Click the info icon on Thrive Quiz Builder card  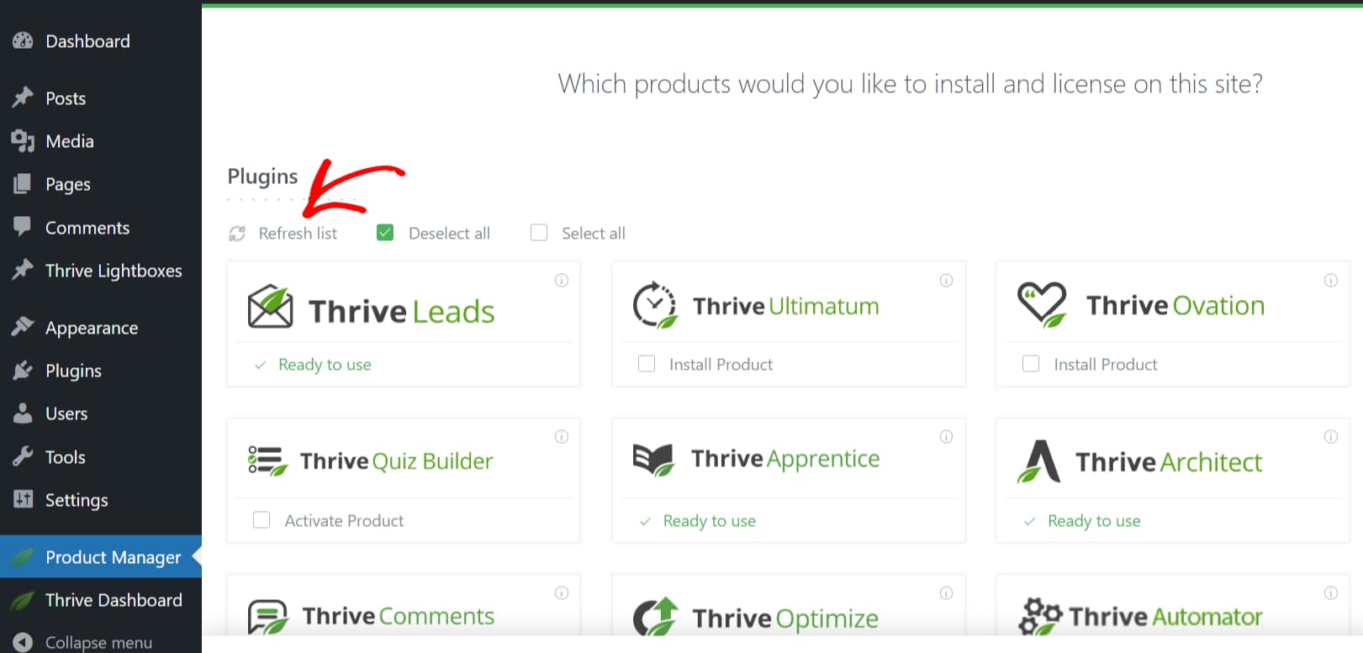point(562,437)
